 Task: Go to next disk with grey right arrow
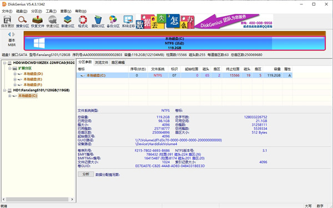pyautogui.click(x=14, y=34)
